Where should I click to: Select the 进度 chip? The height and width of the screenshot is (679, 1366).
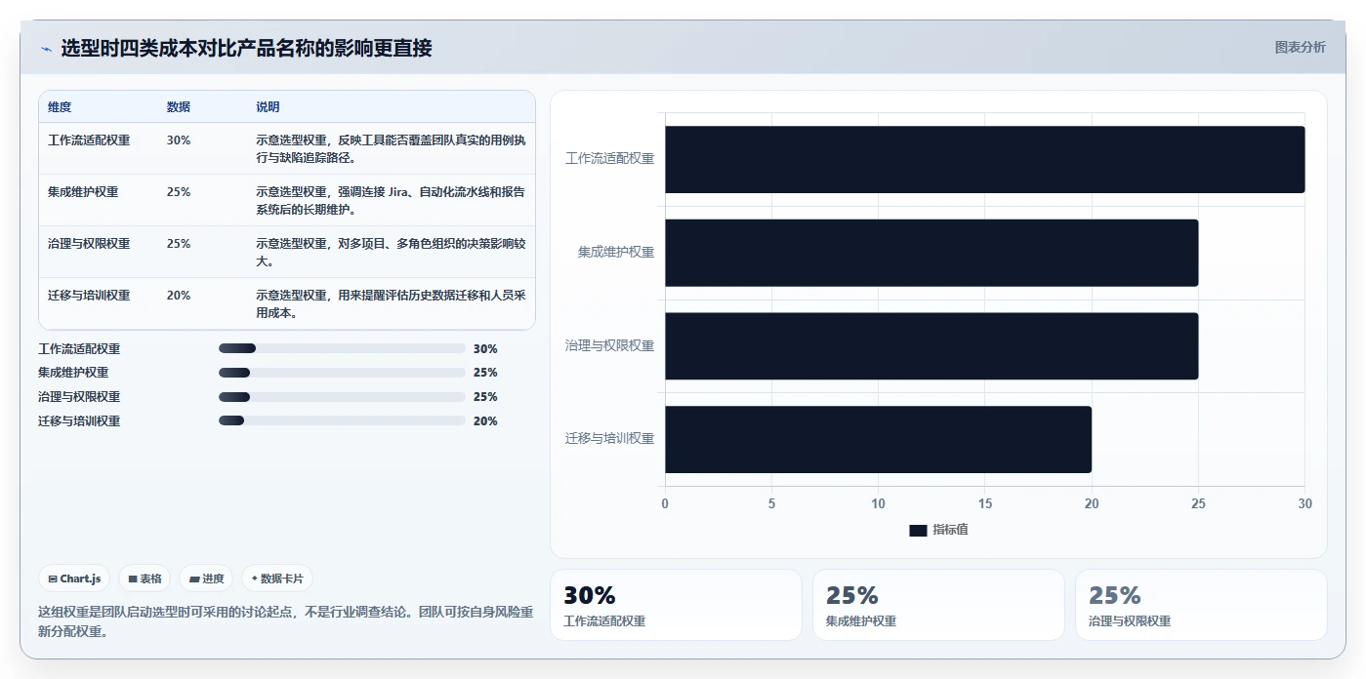coord(206,579)
